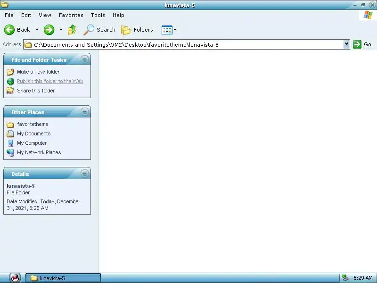This screenshot has height=283, width=377.
Task: Click the Date Modified text in Details
Action: coord(43,205)
